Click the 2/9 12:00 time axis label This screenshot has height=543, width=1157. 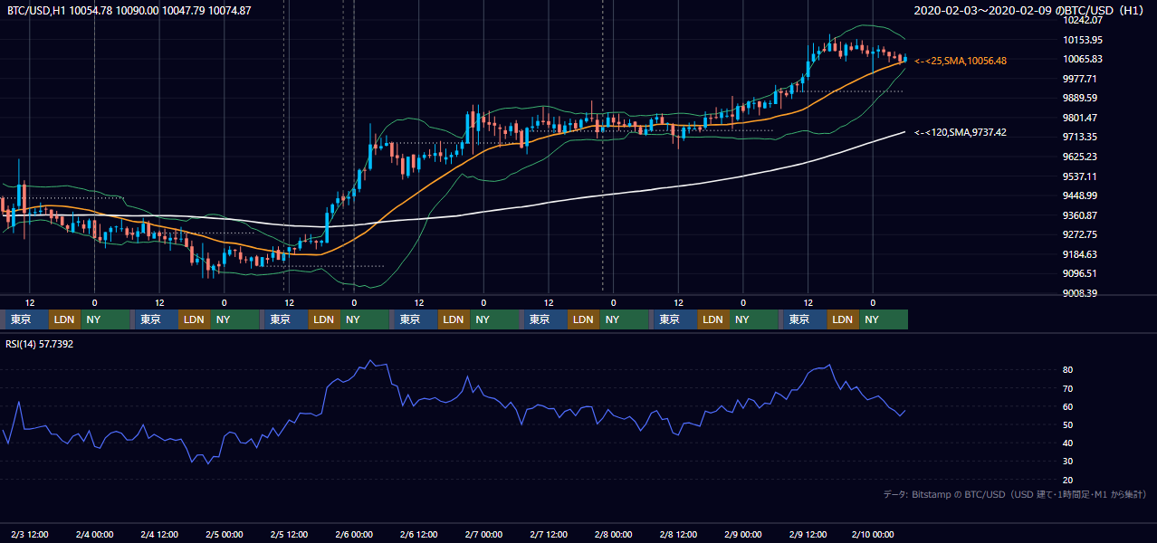(x=808, y=534)
